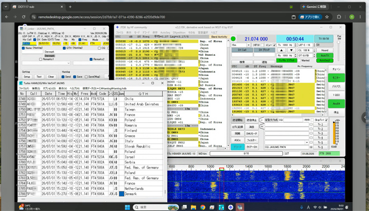Screen dimensions: 369x211
Task: Open File Explorer from the taskbar
Action: (193, 207)
